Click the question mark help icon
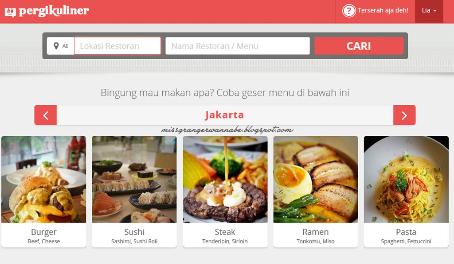 click(x=349, y=11)
